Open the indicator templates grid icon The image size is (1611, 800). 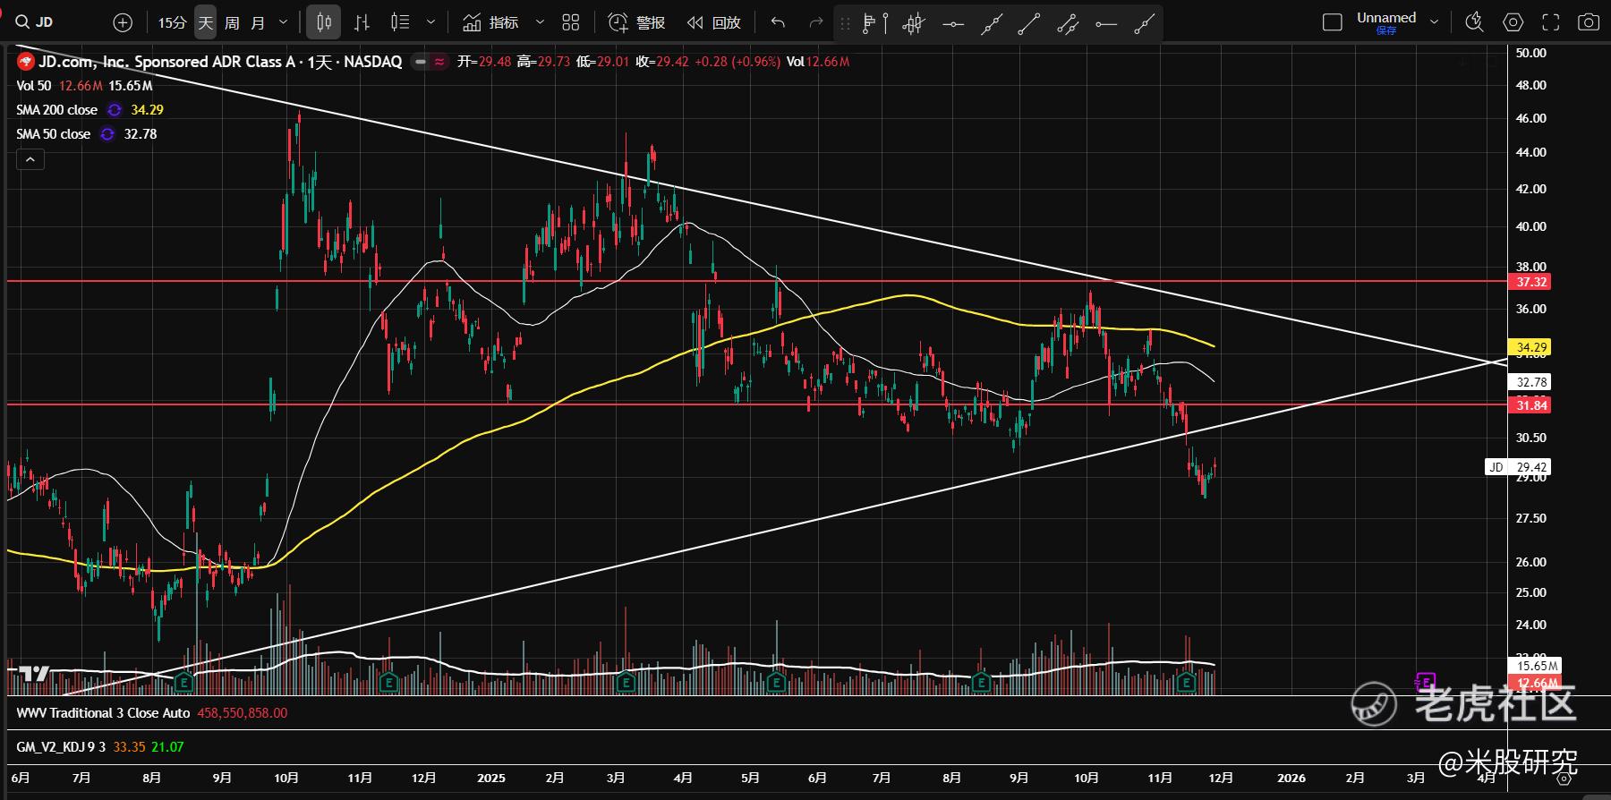tap(570, 22)
